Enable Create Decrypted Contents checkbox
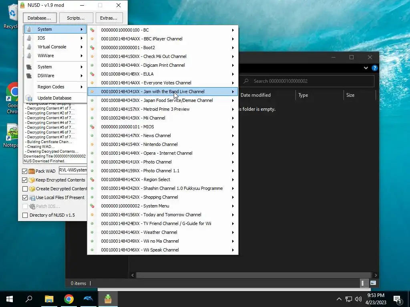 [x=25, y=189]
